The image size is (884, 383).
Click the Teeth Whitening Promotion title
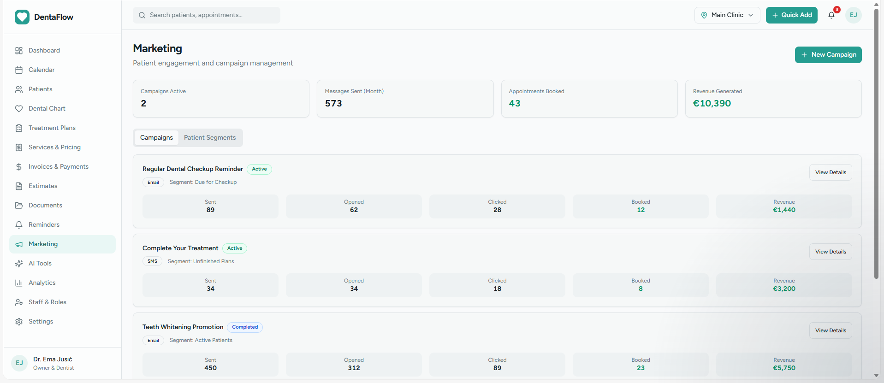coord(183,327)
